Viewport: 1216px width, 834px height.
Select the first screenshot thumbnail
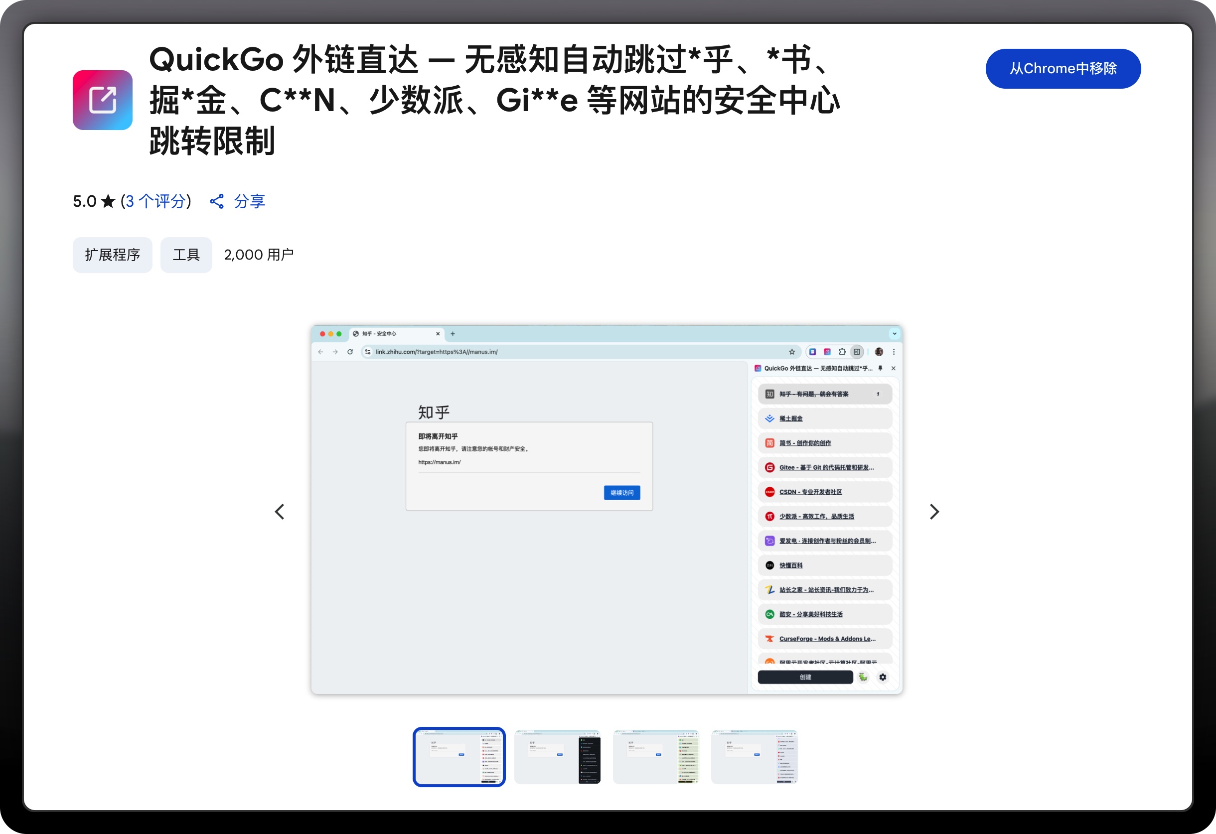[x=459, y=757]
